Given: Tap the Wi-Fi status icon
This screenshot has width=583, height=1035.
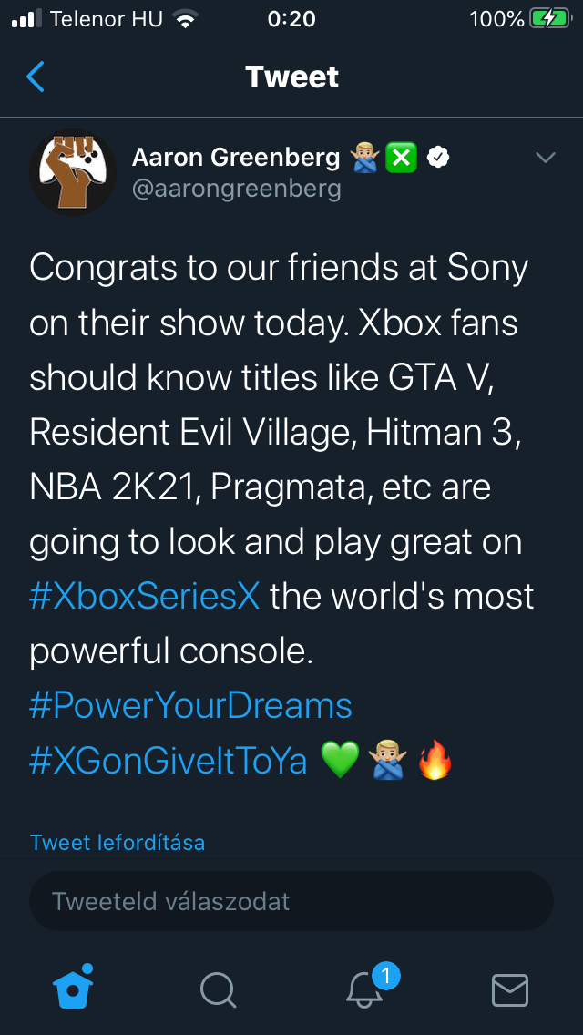Looking at the screenshot, I should (187, 19).
